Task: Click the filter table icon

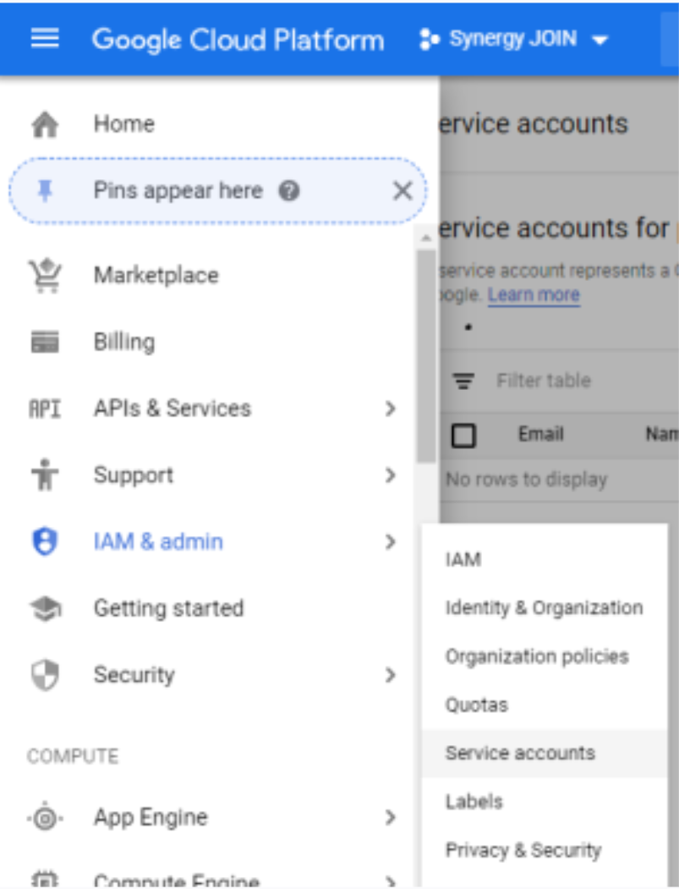Action: point(463,381)
